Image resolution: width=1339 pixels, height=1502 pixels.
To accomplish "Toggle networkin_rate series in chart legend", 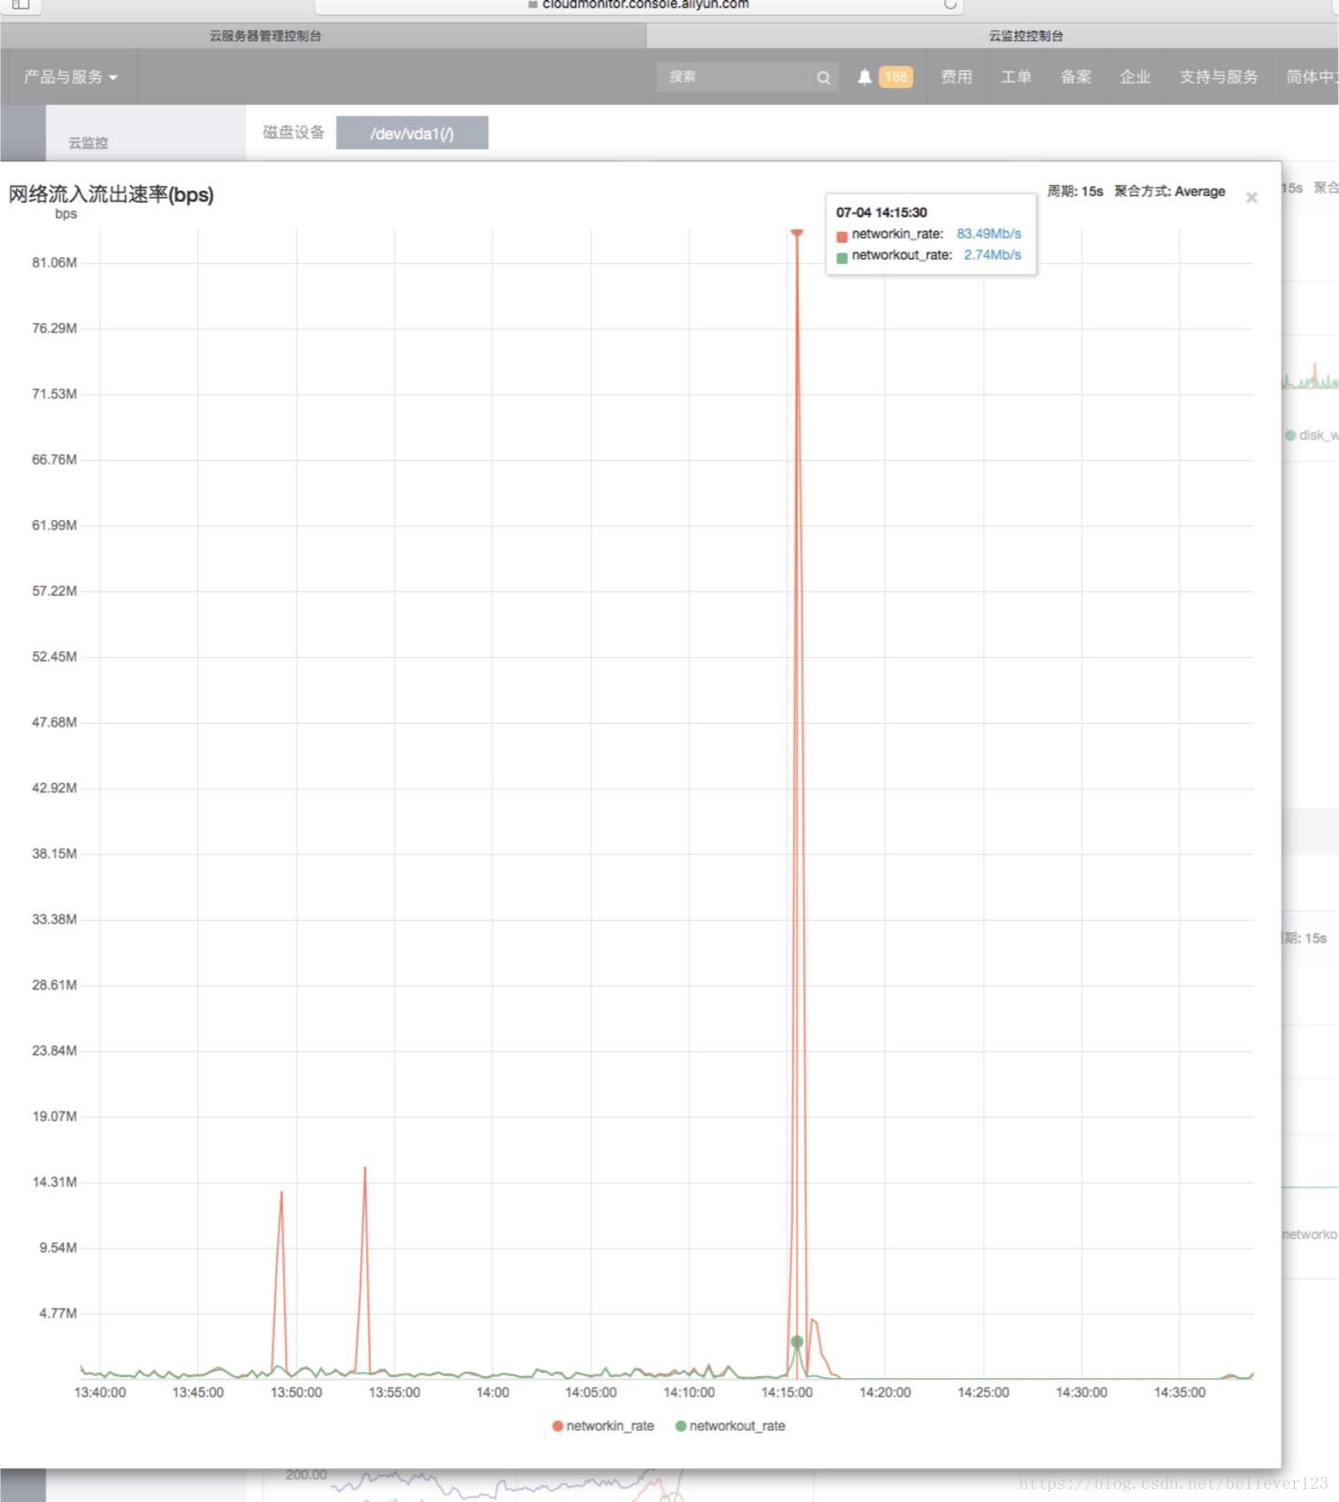I will 603,1426.
